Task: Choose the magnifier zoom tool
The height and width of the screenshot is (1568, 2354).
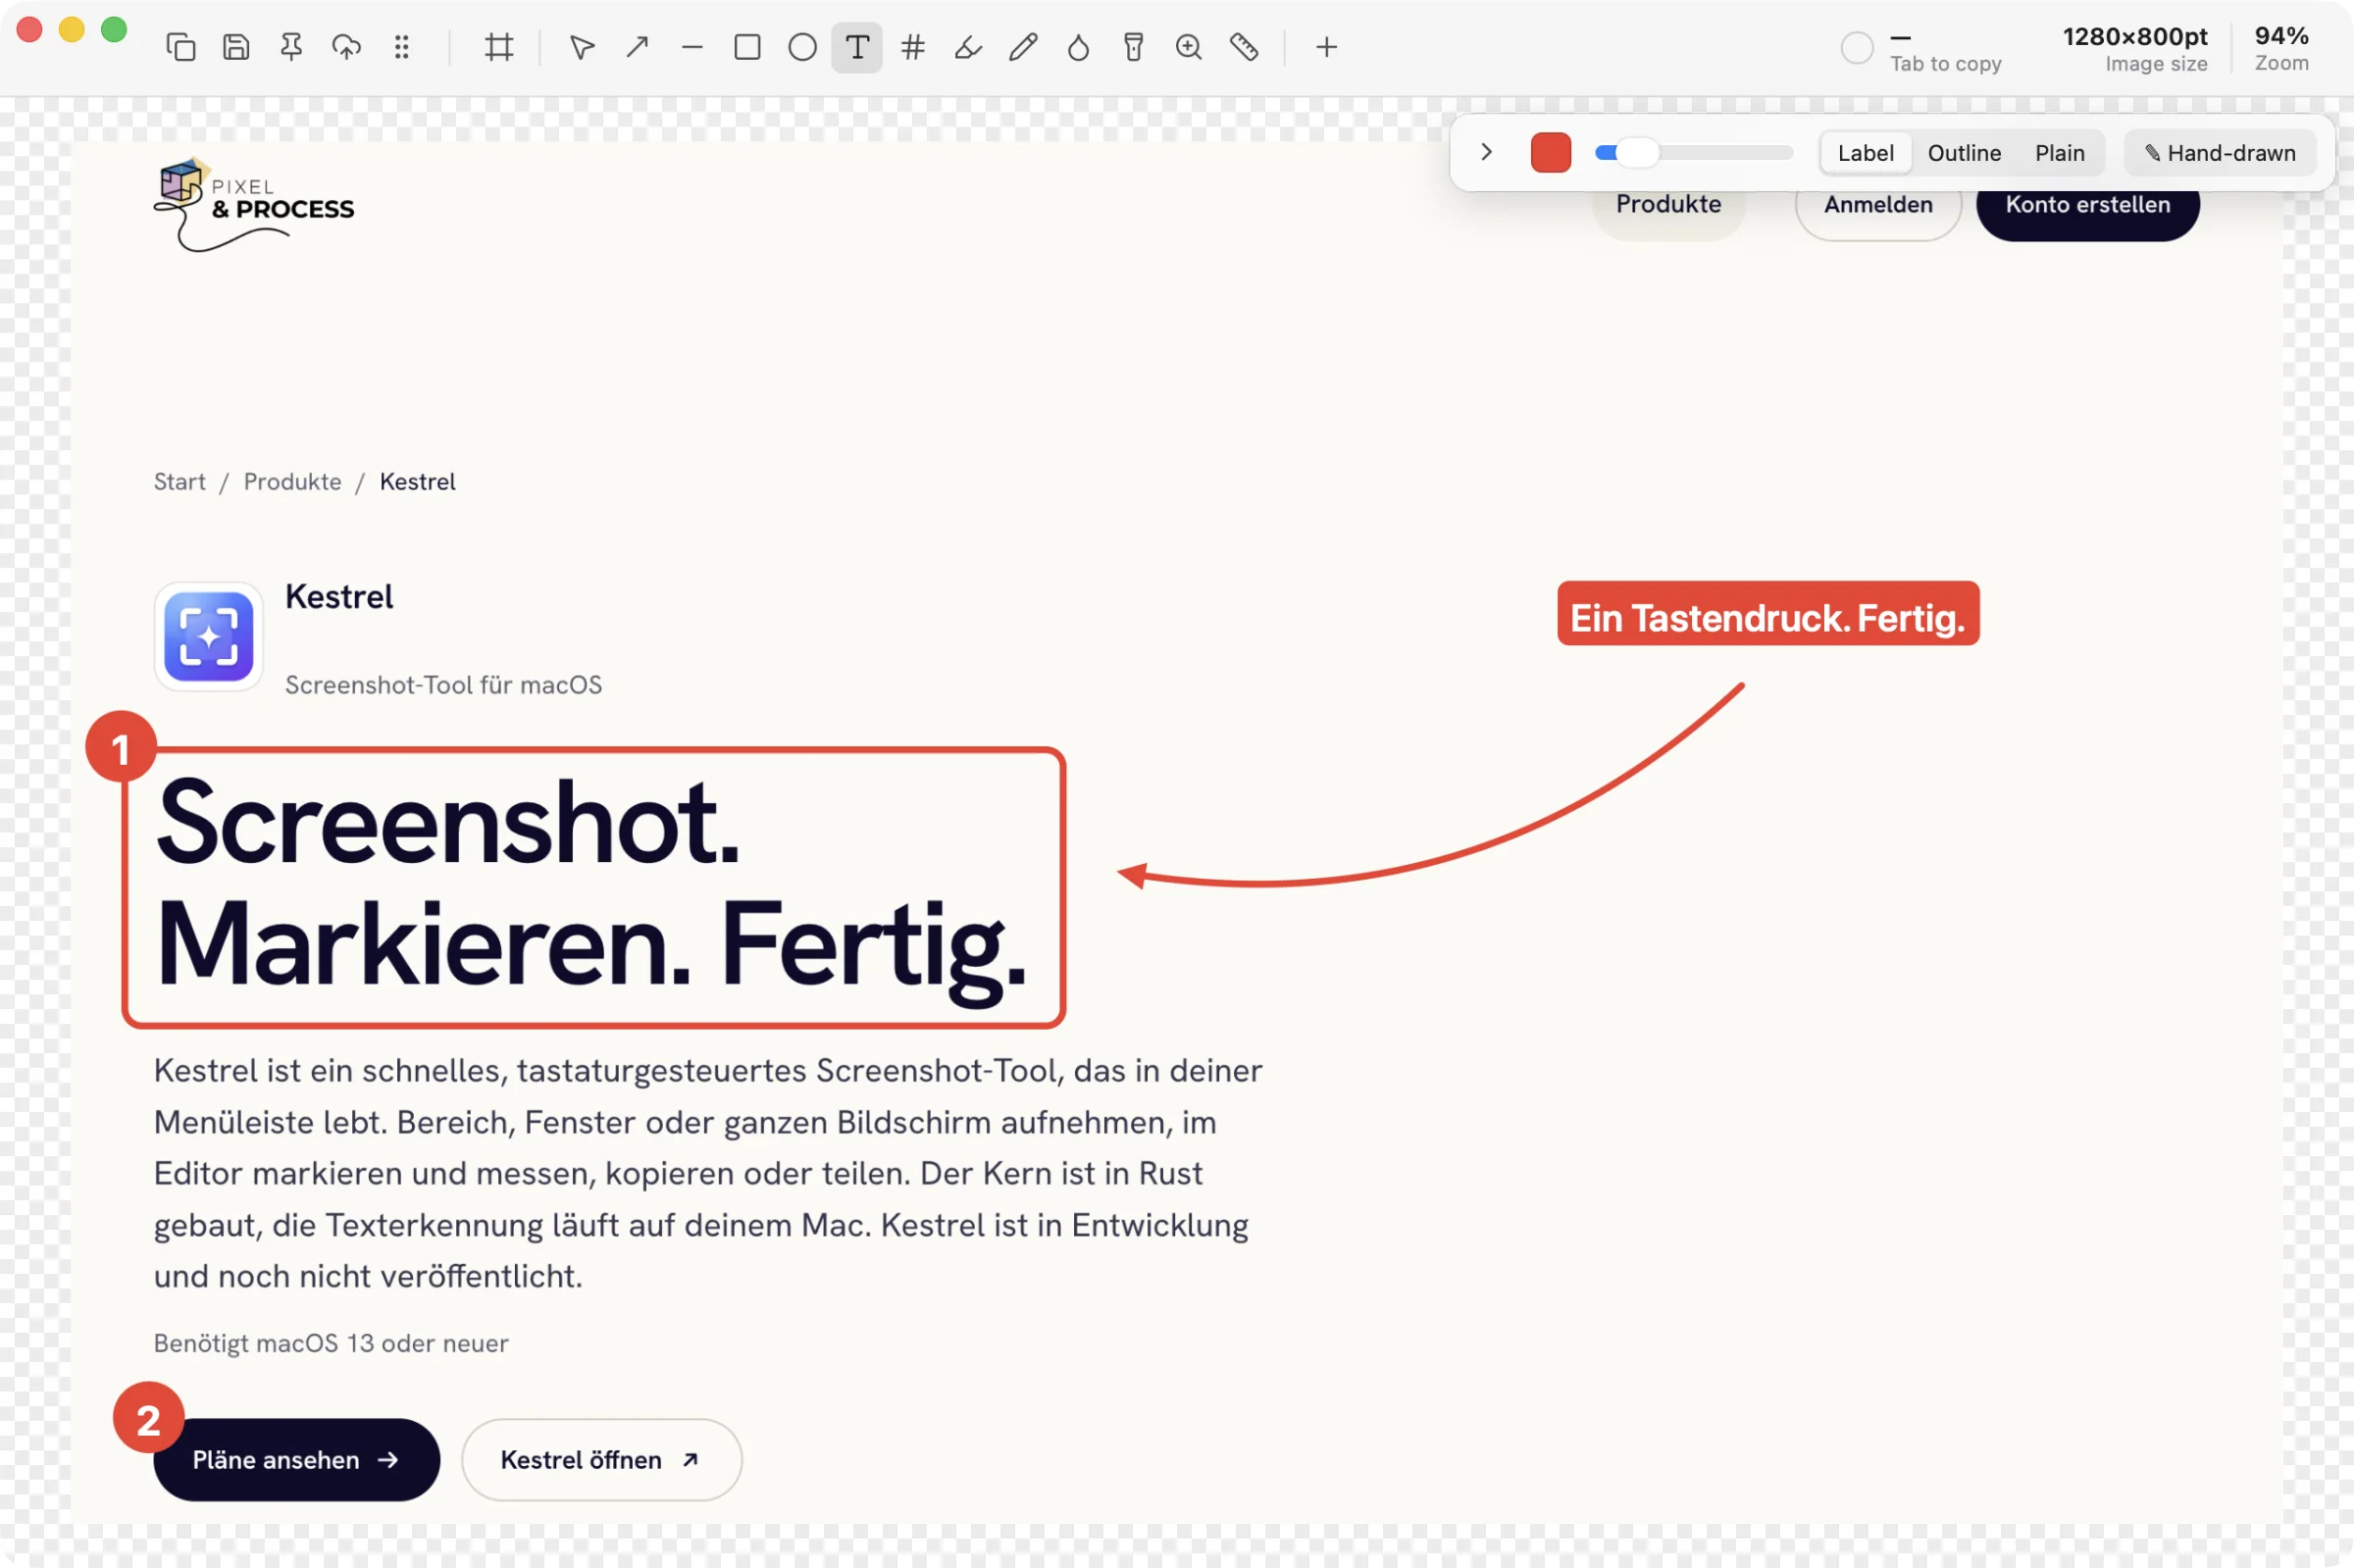Action: (x=1188, y=47)
